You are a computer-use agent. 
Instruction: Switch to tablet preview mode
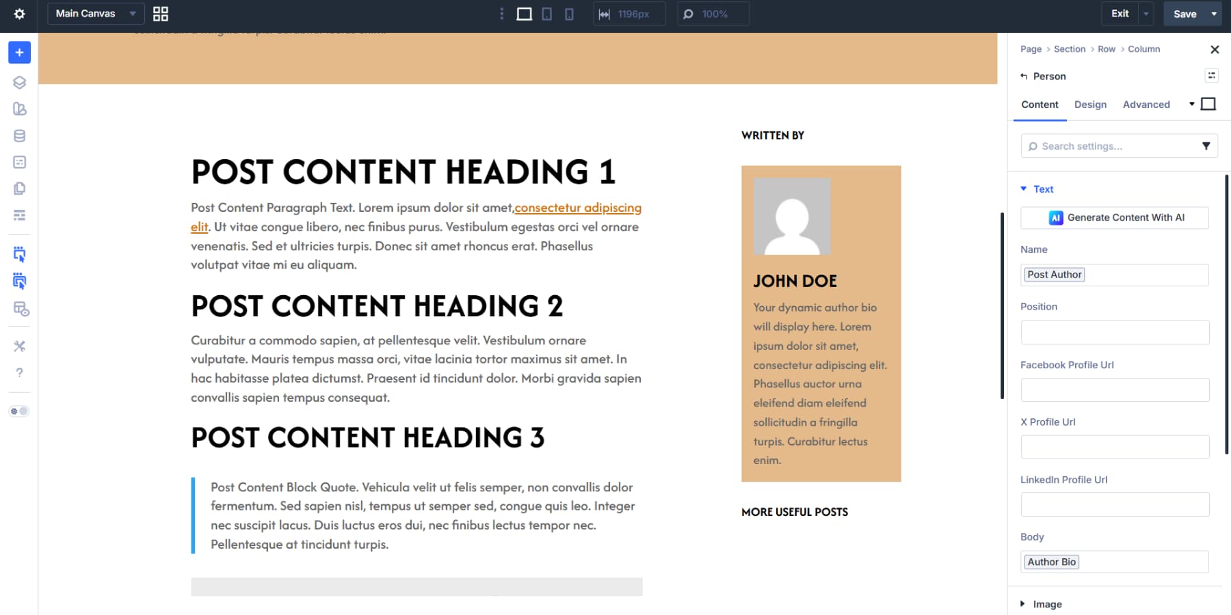(546, 14)
